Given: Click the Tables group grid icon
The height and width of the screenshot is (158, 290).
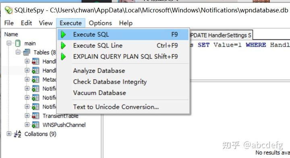Looking at the screenshot, I should pos(27,52).
